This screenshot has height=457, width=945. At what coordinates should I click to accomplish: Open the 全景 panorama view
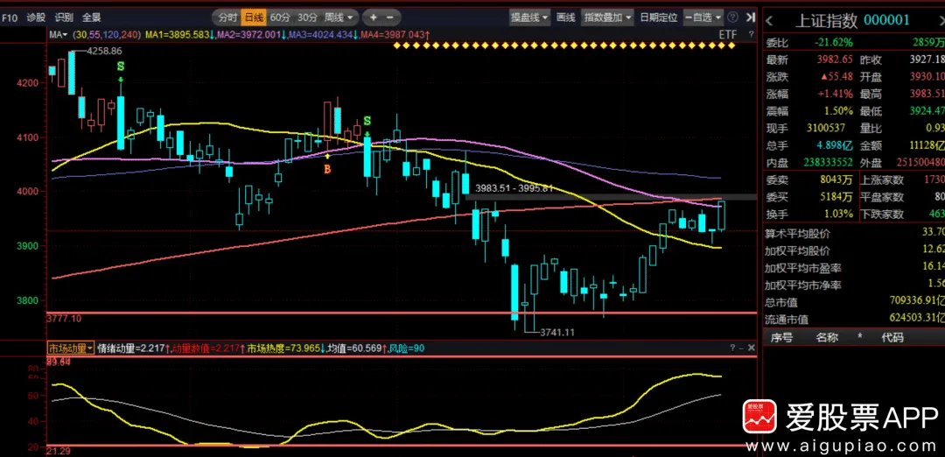91,18
